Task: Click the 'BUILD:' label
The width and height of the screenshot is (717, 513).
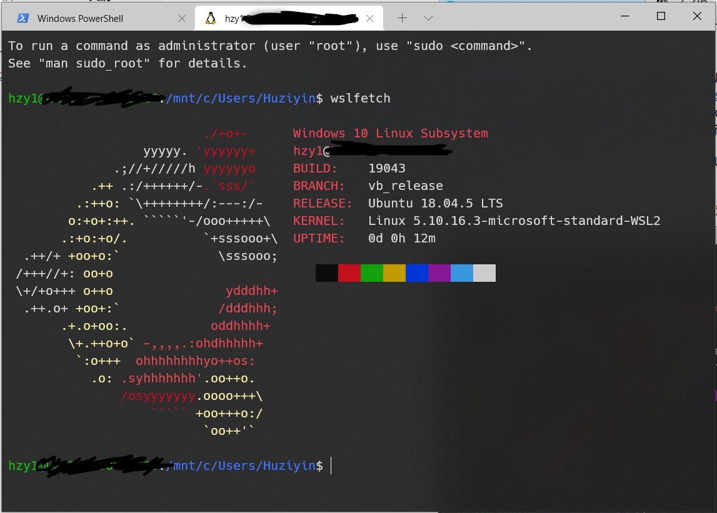Action: click(315, 168)
